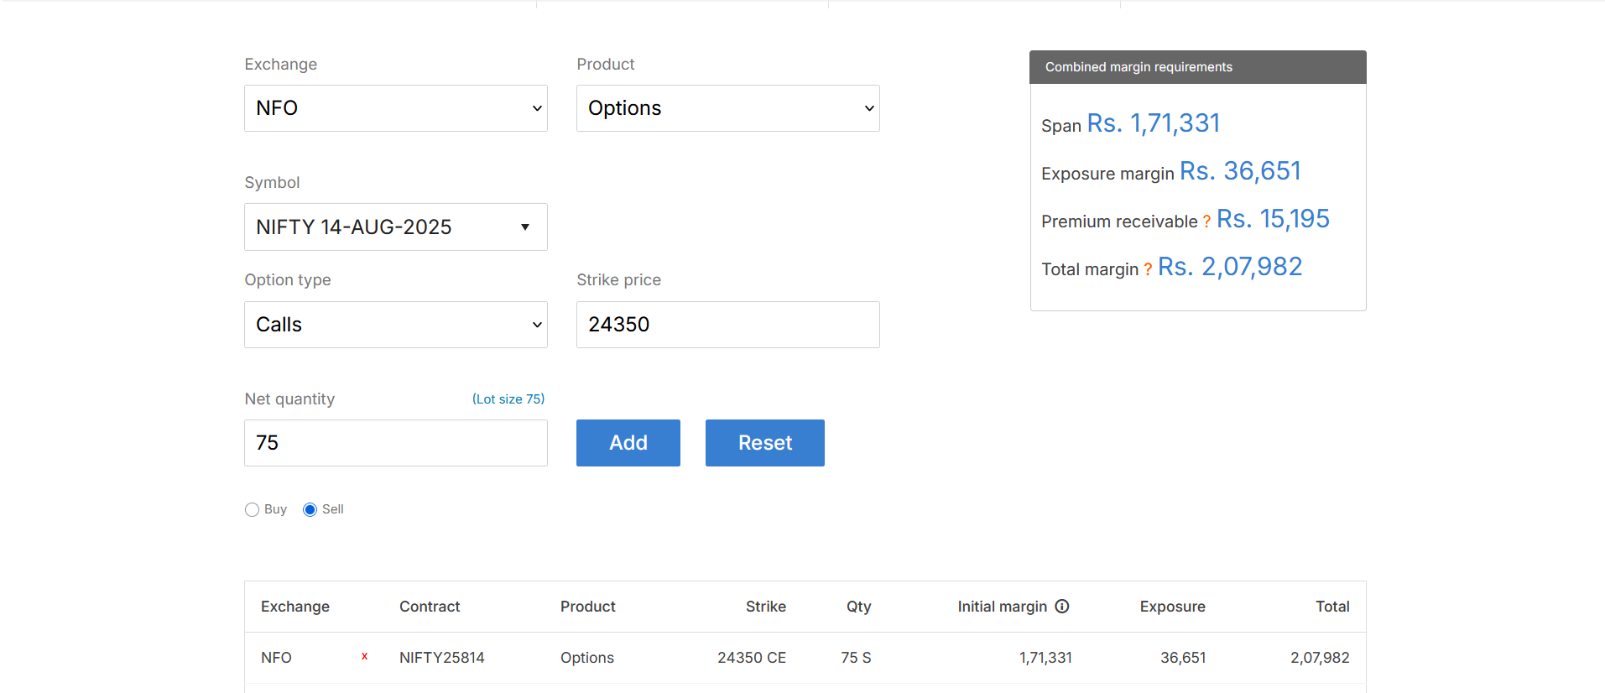Expand the Symbol NIFTY 14-AUG-2025 selector
The image size is (1605, 693).
[x=396, y=227]
